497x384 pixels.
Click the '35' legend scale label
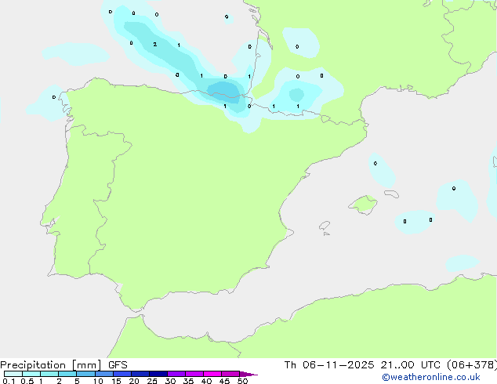pos(188,381)
